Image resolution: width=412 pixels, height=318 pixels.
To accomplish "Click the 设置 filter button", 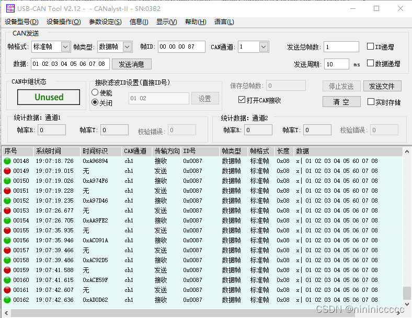I will [x=205, y=98].
